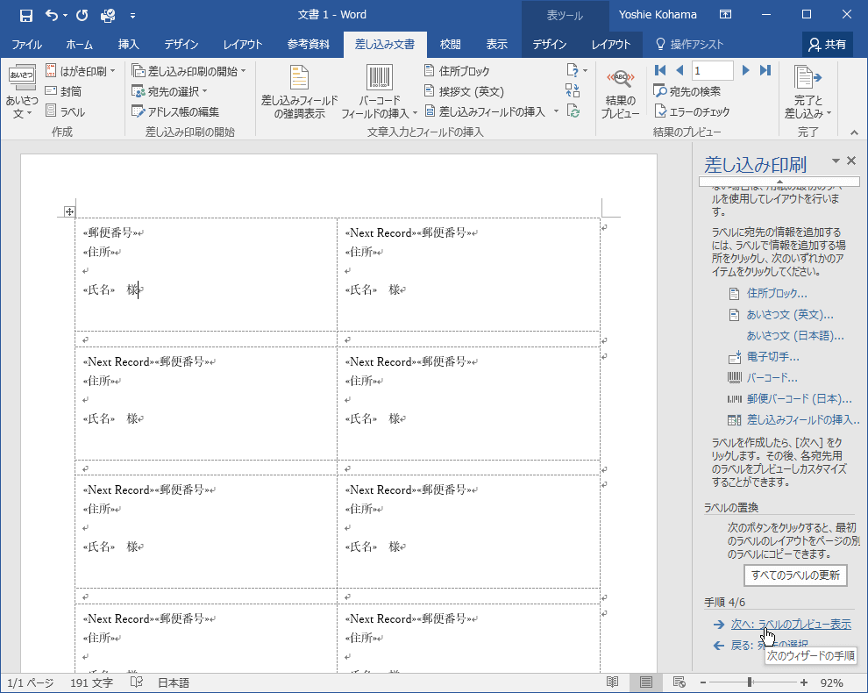This screenshot has height=693, width=868.
Task: Open 完了と差し込み dropdown
Action: [x=808, y=92]
